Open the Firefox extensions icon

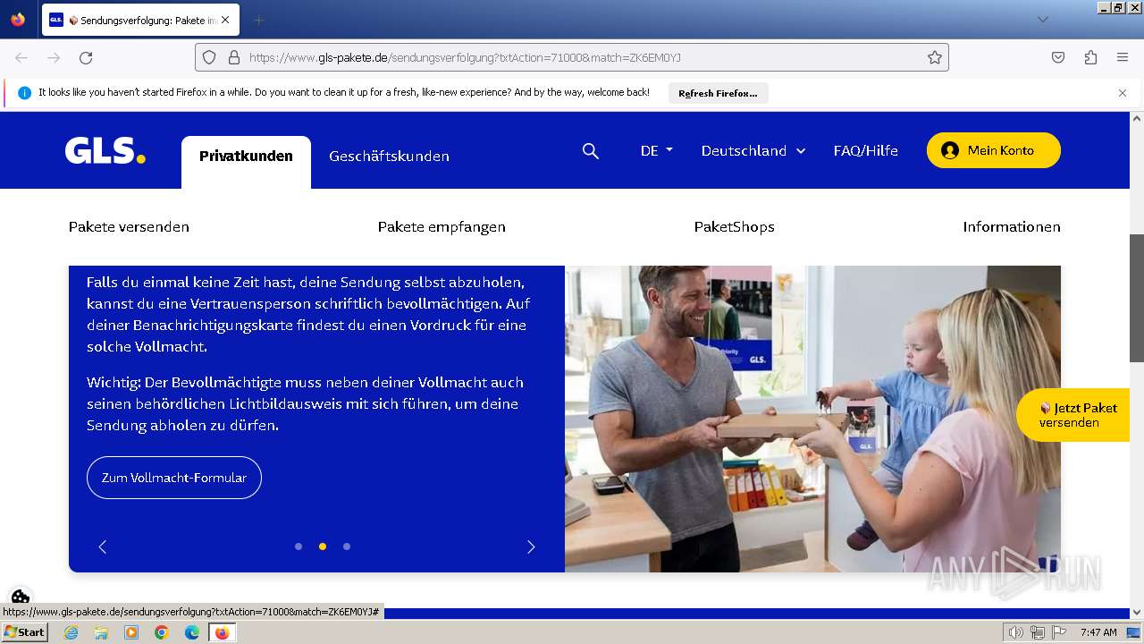(1090, 57)
